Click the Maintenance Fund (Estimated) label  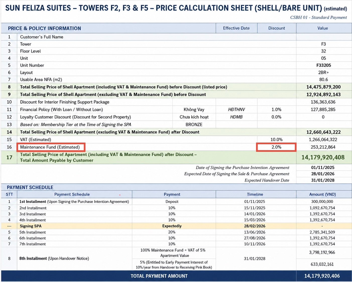(50, 147)
